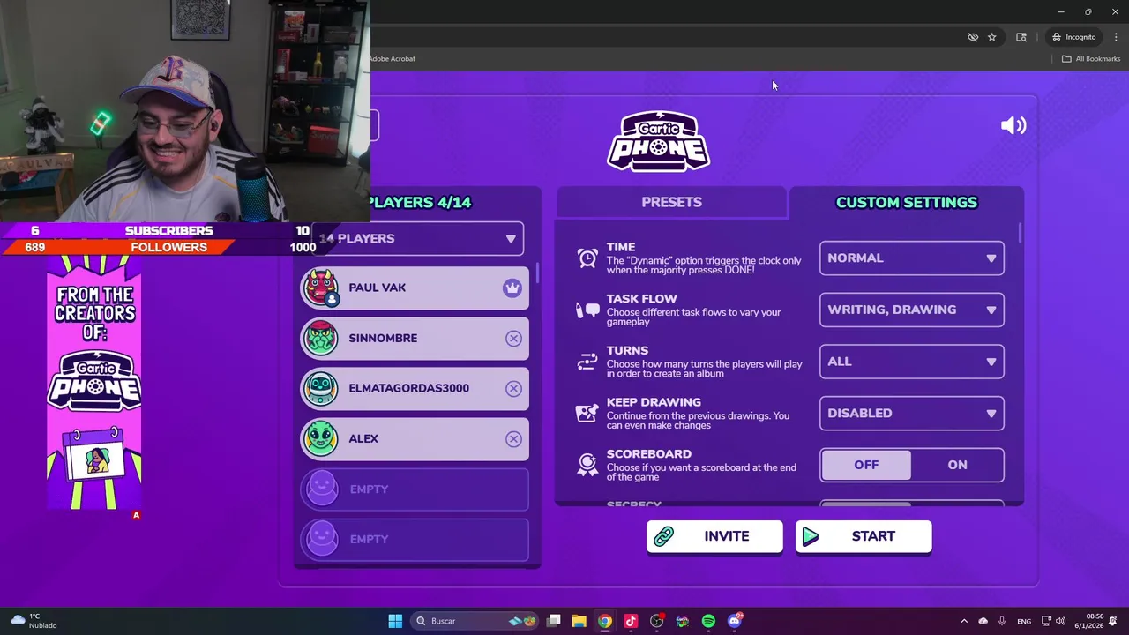
Task: Open All Bookmarks folder
Action: 1090,58
